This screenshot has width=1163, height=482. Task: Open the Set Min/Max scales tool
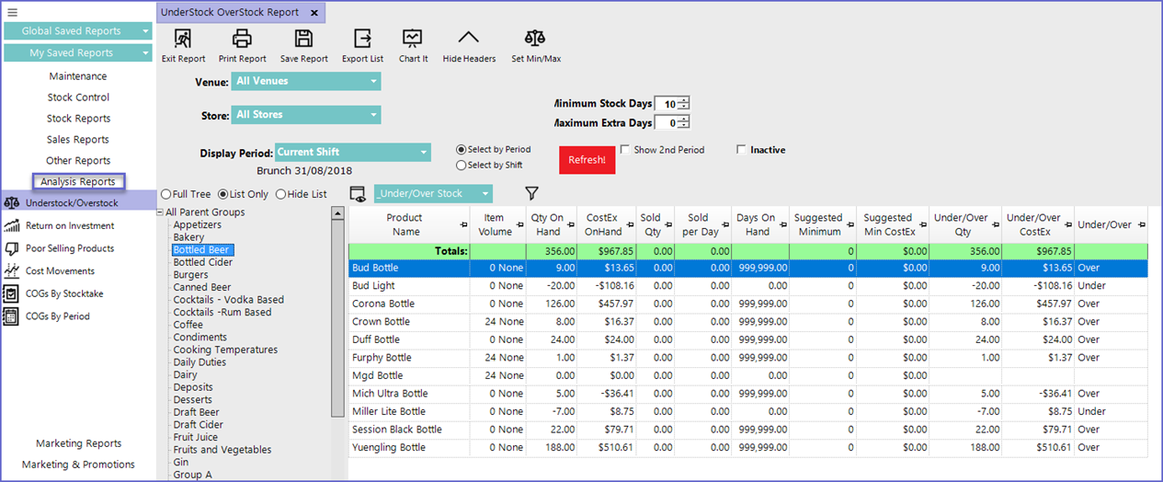point(535,39)
